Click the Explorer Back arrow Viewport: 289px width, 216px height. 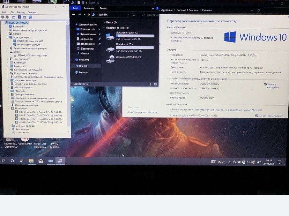point(74,15)
